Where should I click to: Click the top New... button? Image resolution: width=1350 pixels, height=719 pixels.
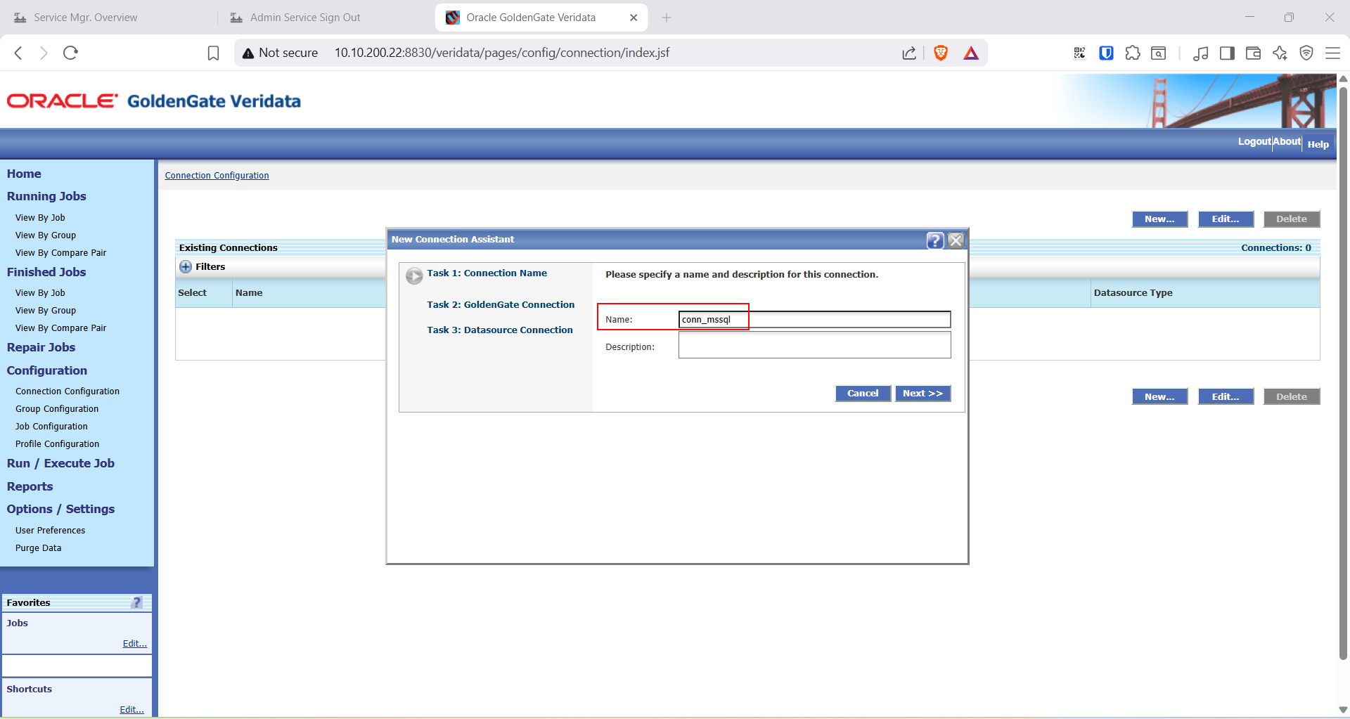[x=1159, y=219]
